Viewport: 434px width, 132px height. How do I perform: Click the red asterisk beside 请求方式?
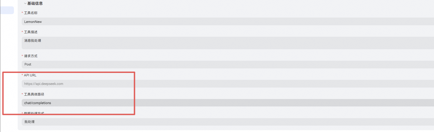pos(22,56)
